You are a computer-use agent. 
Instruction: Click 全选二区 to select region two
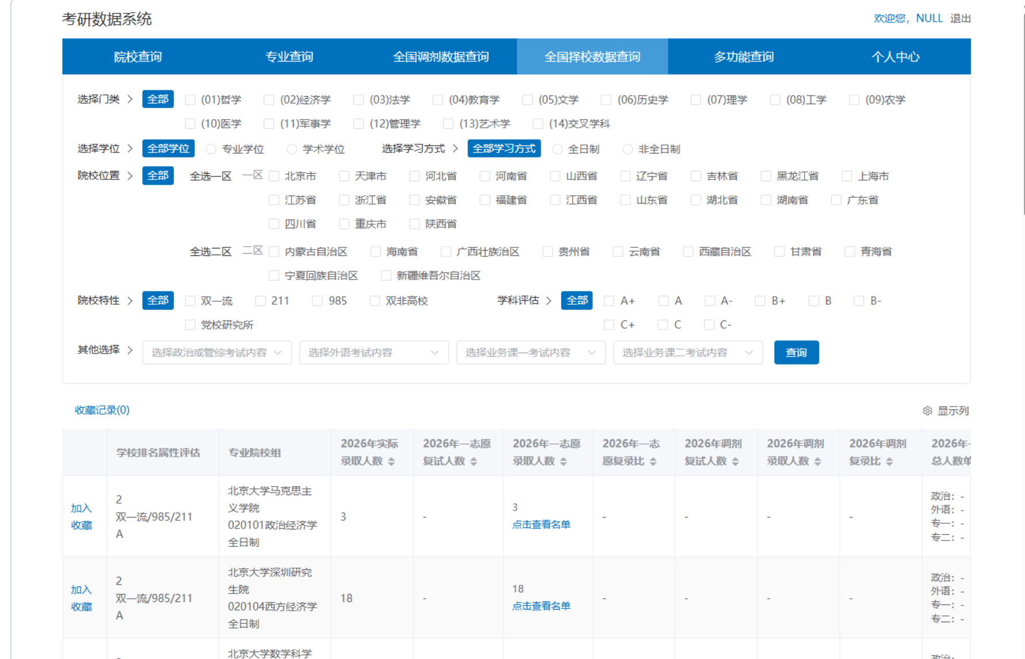coord(211,252)
